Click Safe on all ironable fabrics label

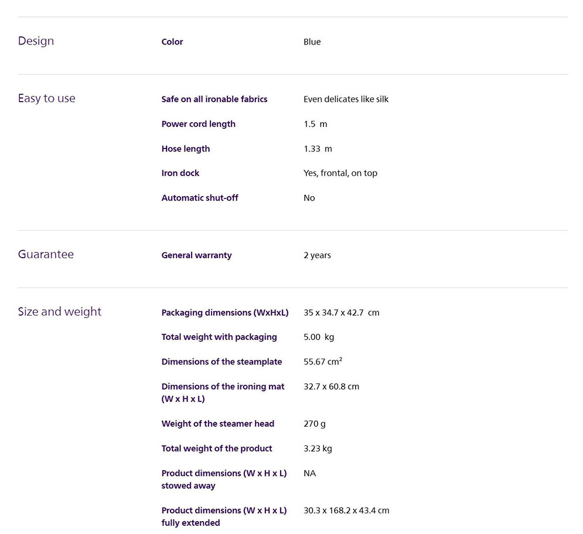point(214,99)
